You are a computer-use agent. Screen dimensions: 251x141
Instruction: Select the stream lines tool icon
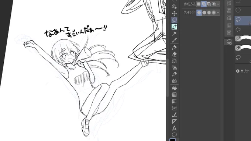tap(174, 101)
